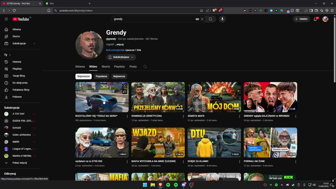Open options for GRENDY ogląda DAJCZMAN video

click(296, 116)
